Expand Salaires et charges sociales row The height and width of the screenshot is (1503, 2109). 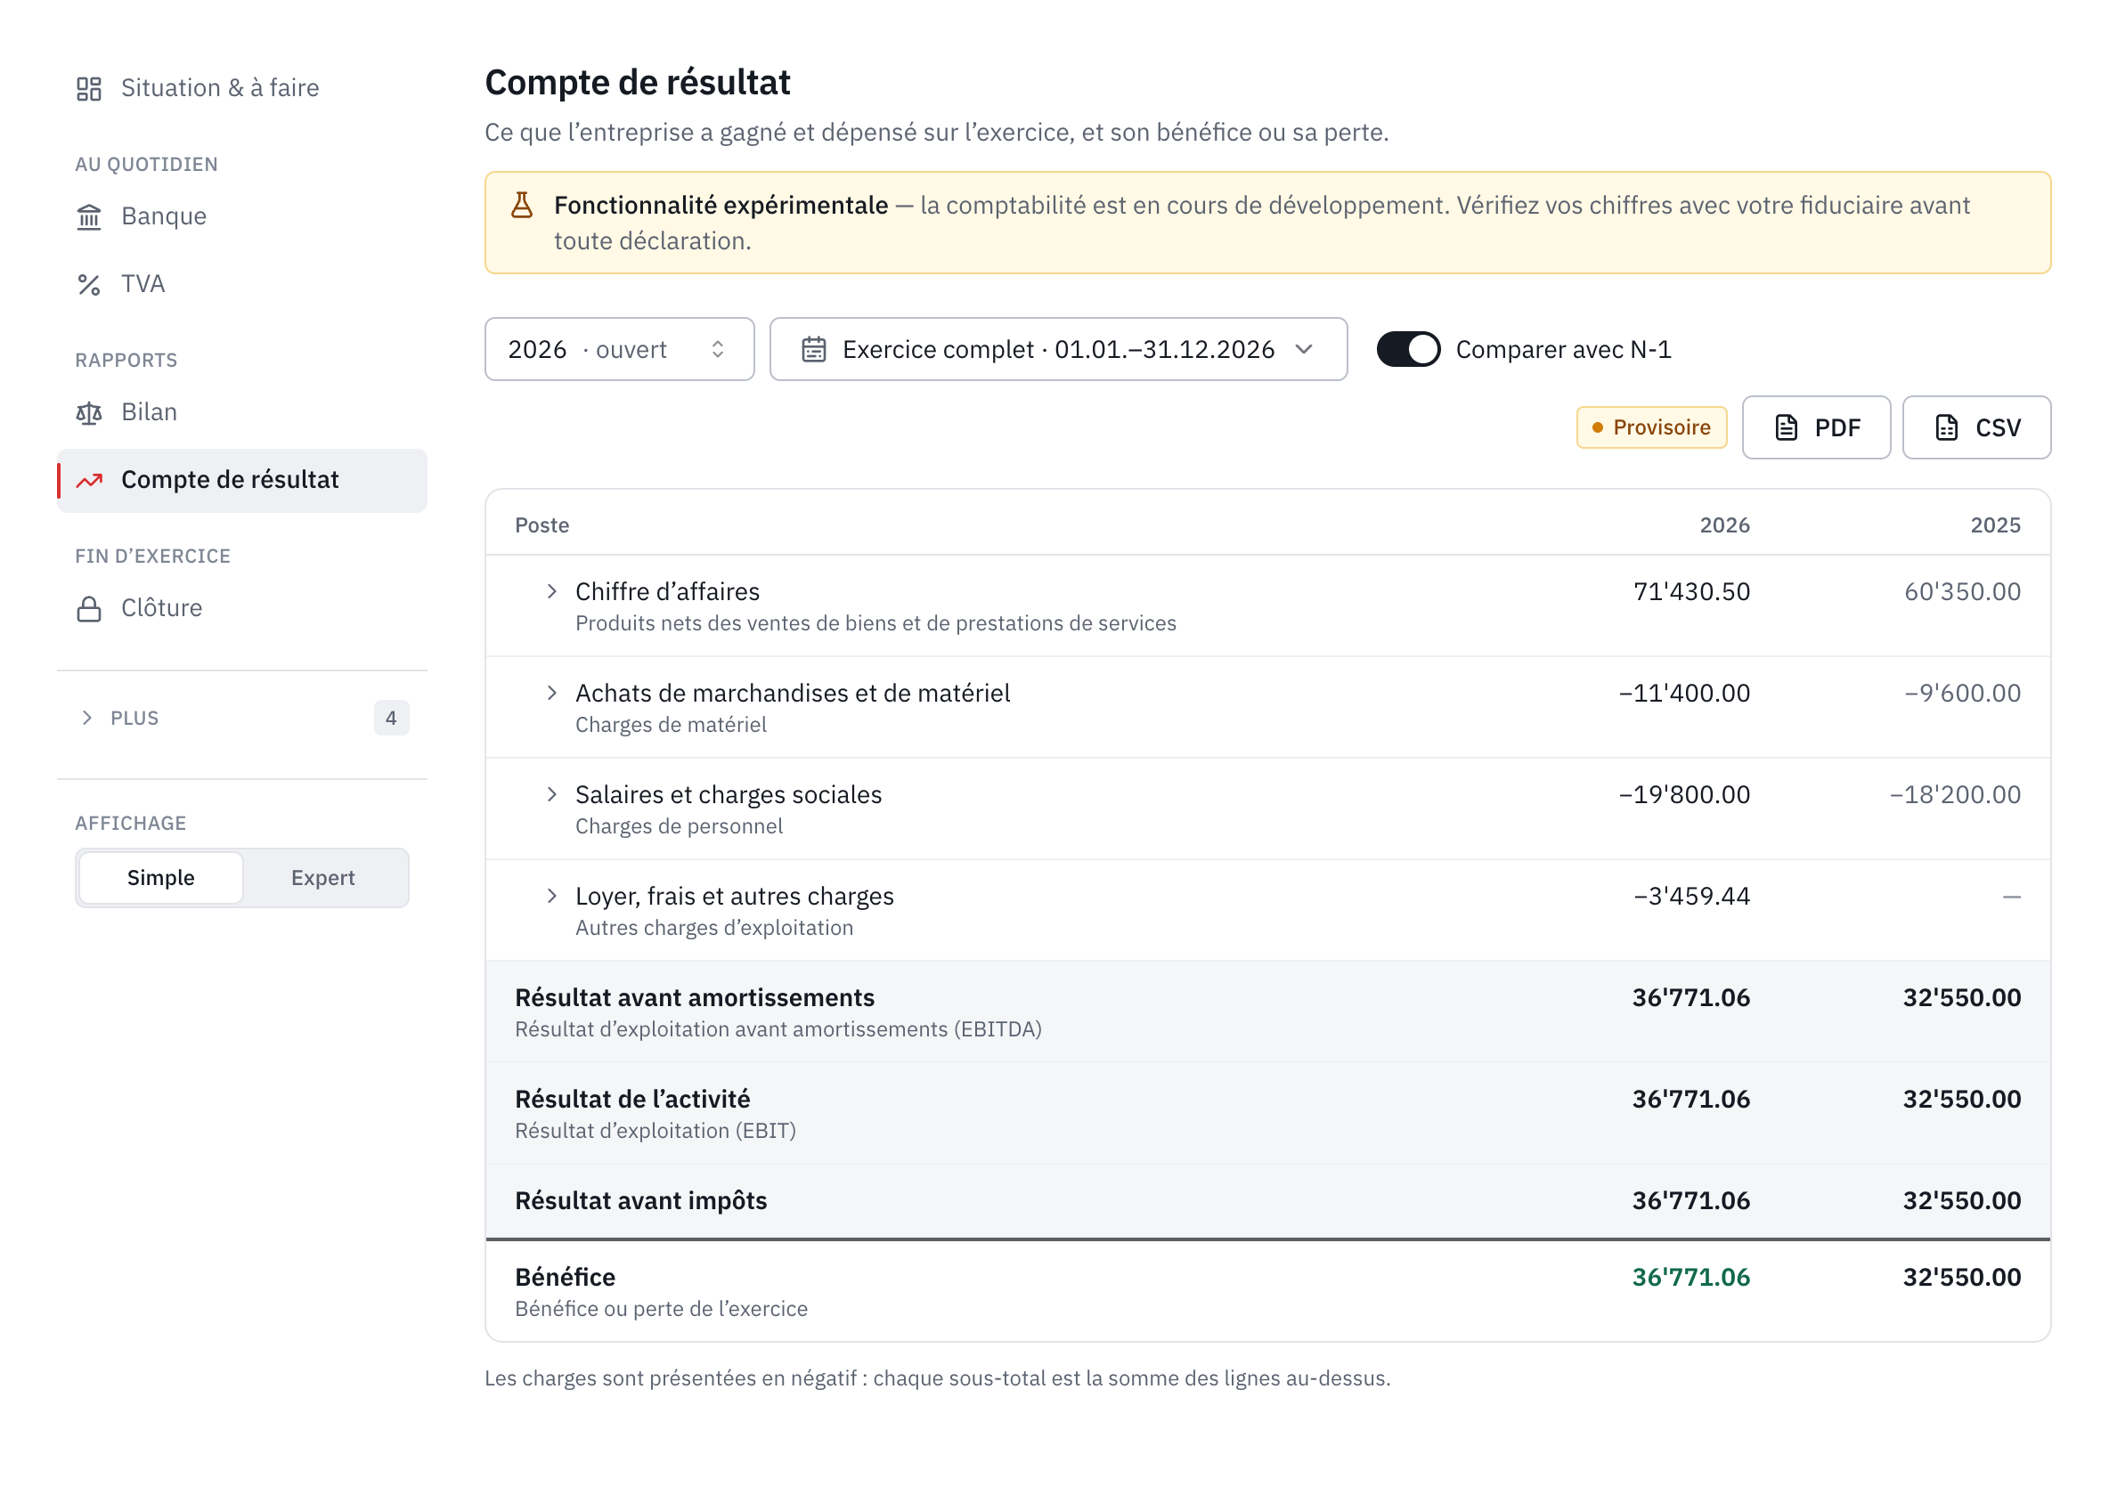(552, 794)
